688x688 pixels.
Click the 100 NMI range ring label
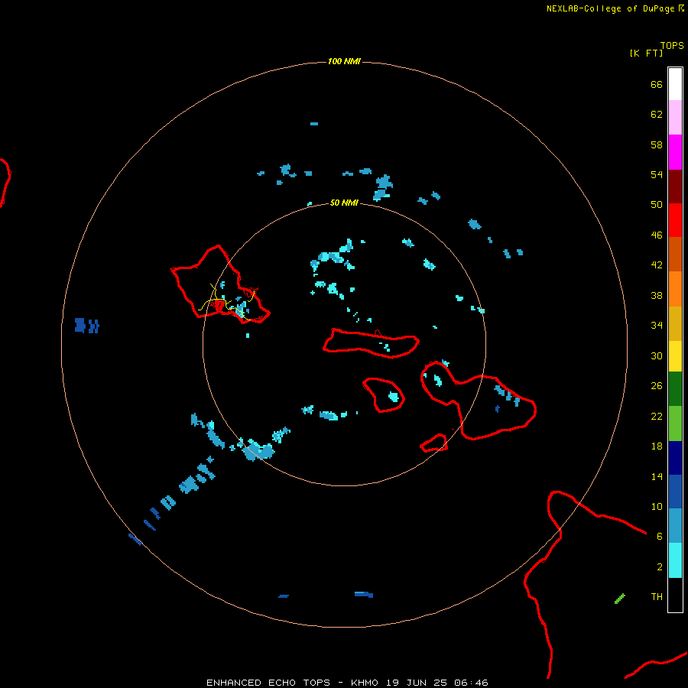(344, 61)
